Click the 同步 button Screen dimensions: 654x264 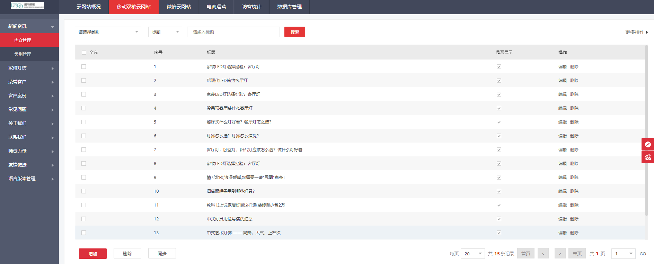(x=162, y=253)
